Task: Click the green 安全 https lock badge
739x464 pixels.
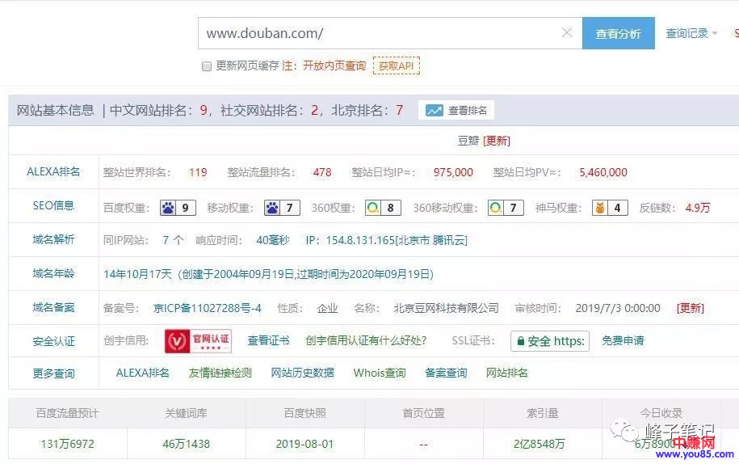Action: pos(549,341)
